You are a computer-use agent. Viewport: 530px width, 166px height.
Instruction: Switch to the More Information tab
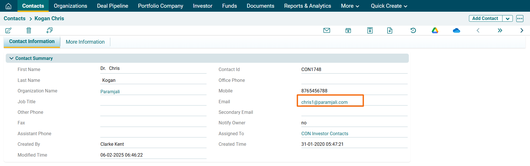coord(85,42)
